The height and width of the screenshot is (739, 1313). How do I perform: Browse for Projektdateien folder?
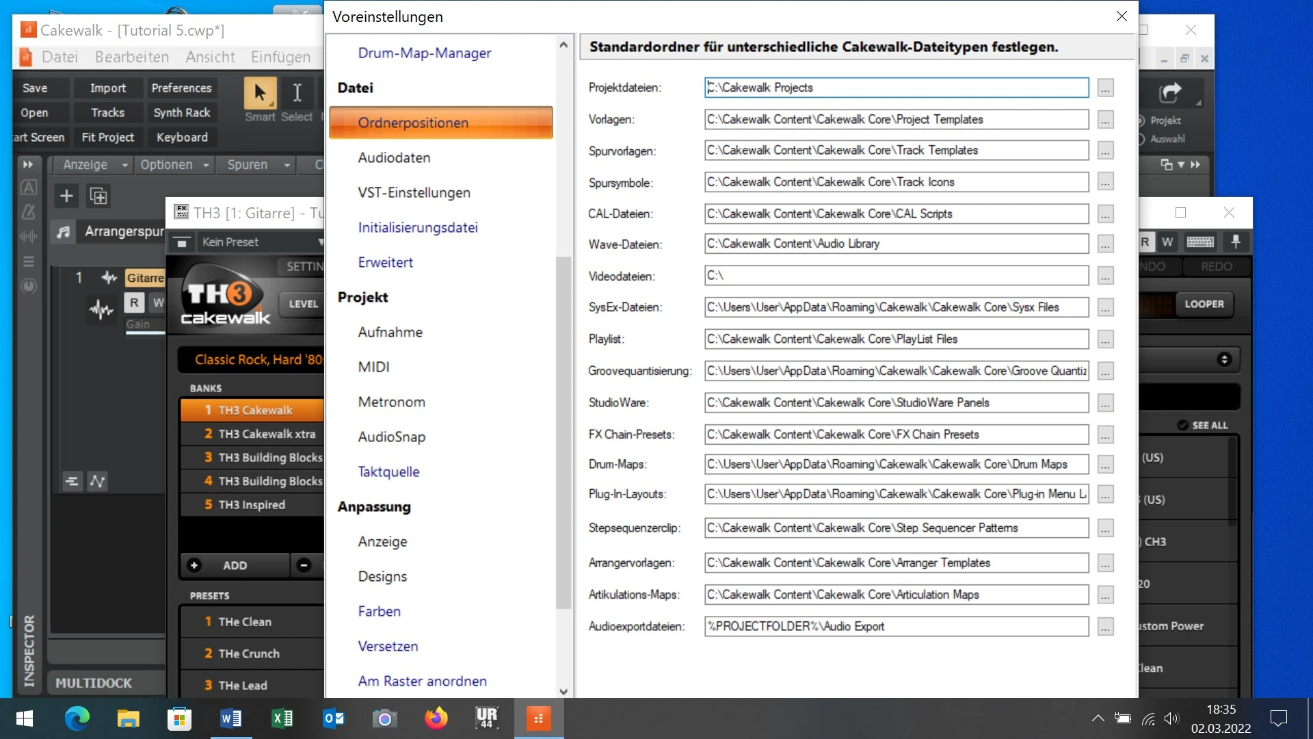coord(1105,88)
